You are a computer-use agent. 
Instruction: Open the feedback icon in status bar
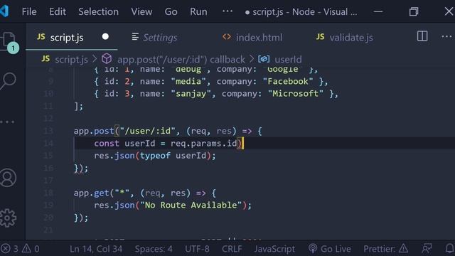427,249
